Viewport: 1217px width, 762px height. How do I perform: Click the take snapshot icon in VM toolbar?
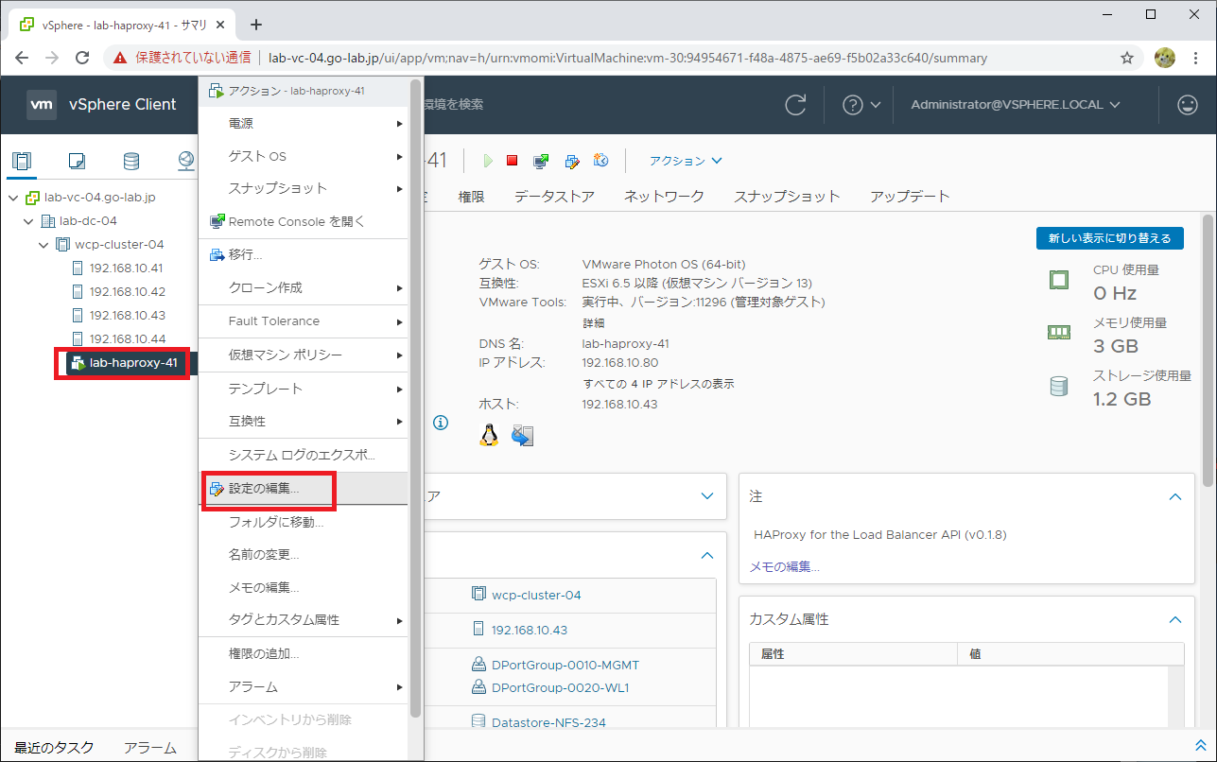tap(600, 161)
